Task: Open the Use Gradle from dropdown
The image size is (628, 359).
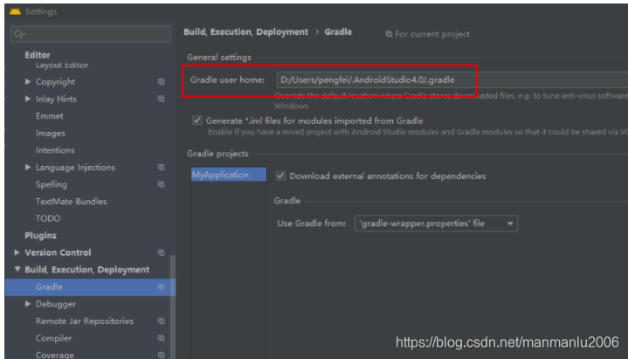Action: point(436,223)
